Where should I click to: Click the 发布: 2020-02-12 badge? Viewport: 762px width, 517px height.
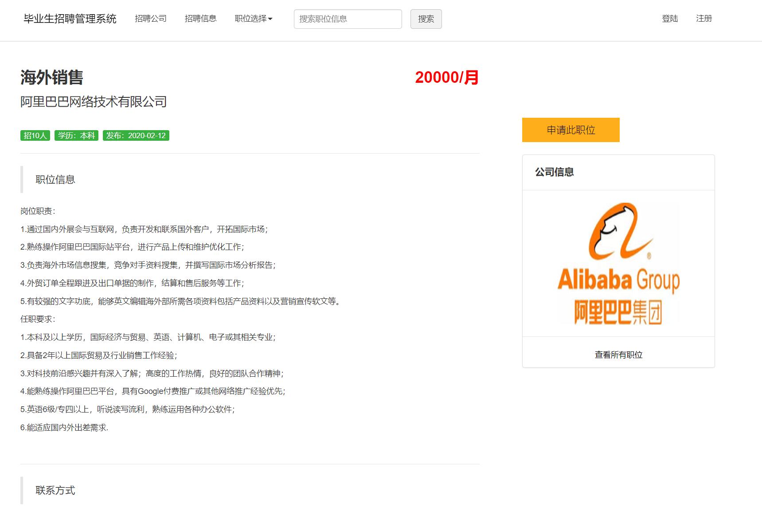136,135
